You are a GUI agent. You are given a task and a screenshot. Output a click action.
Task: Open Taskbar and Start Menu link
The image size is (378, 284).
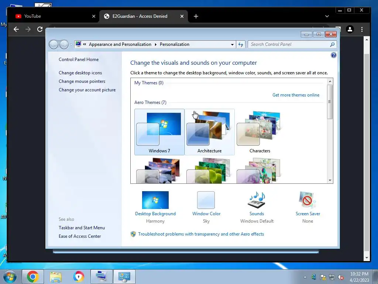[x=82, y=228]
